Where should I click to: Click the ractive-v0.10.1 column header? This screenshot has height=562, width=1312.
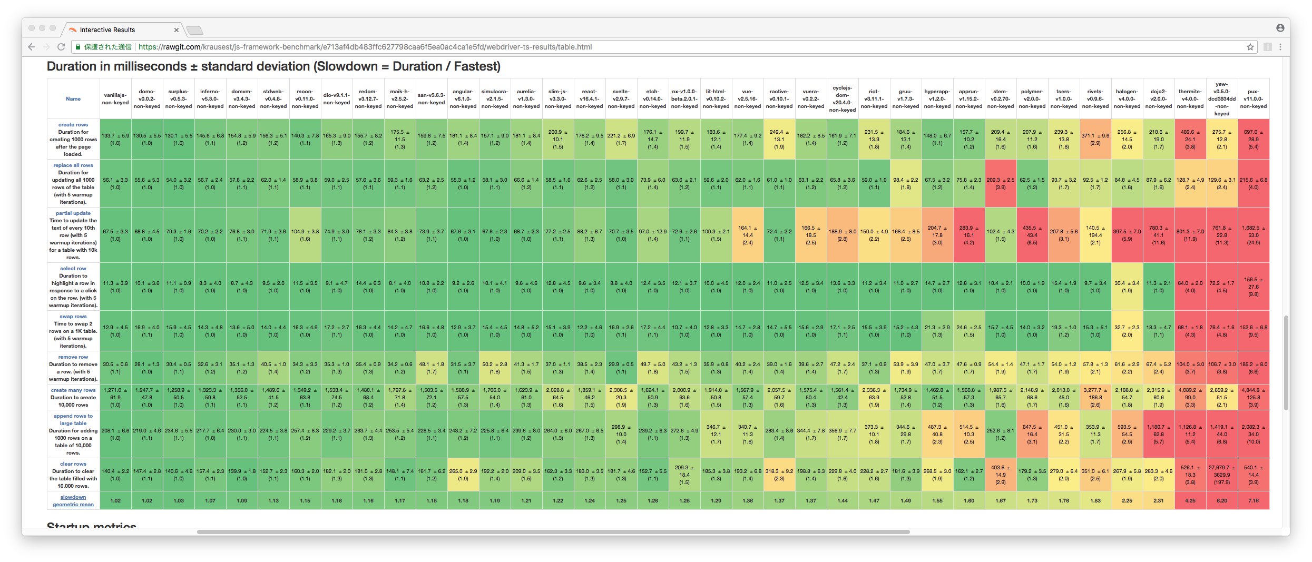[779, 99]
